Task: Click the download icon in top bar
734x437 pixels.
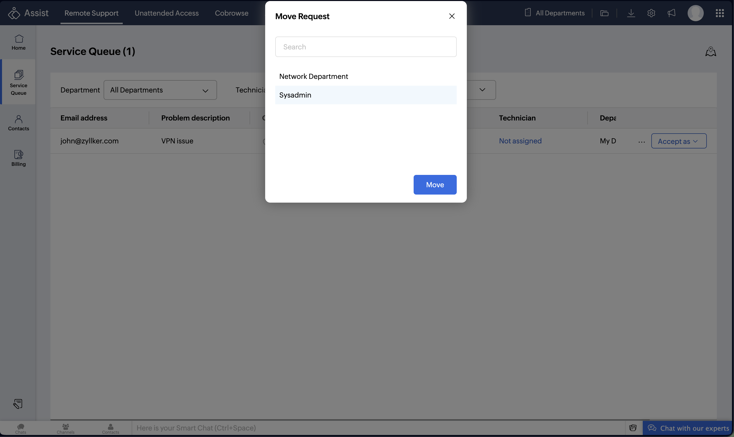Action: 631,13
